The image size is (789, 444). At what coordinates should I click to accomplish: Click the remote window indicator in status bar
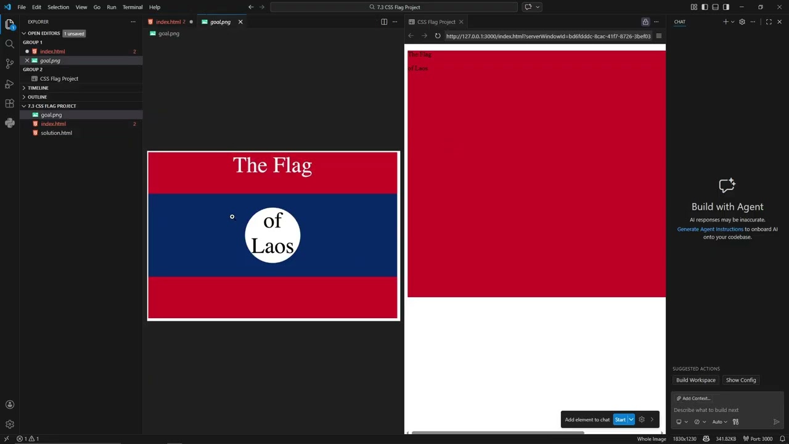6,439
